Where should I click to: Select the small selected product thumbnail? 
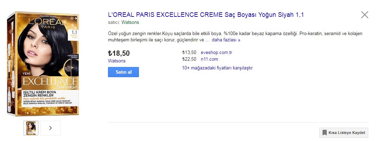pos(31,128)
